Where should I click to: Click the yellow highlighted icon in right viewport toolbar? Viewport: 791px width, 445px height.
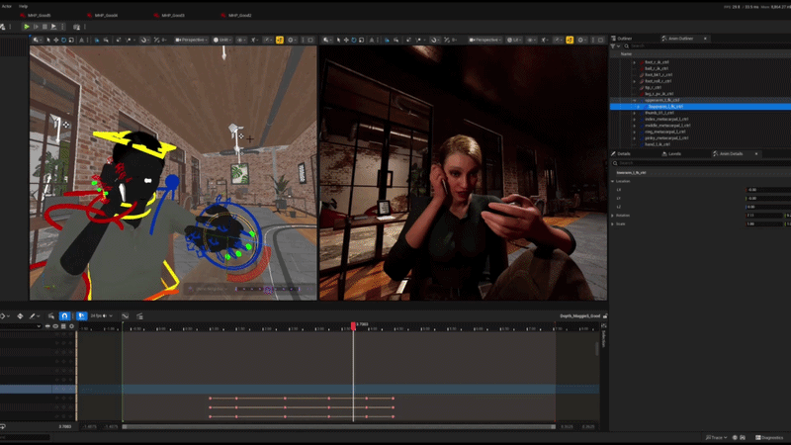(570, 40)
